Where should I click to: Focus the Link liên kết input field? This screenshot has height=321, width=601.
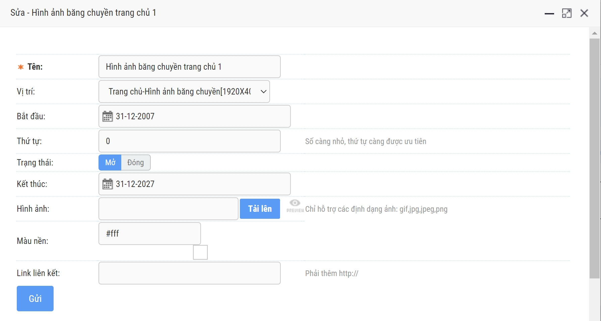pyautogui.click(x=190, y=273)
